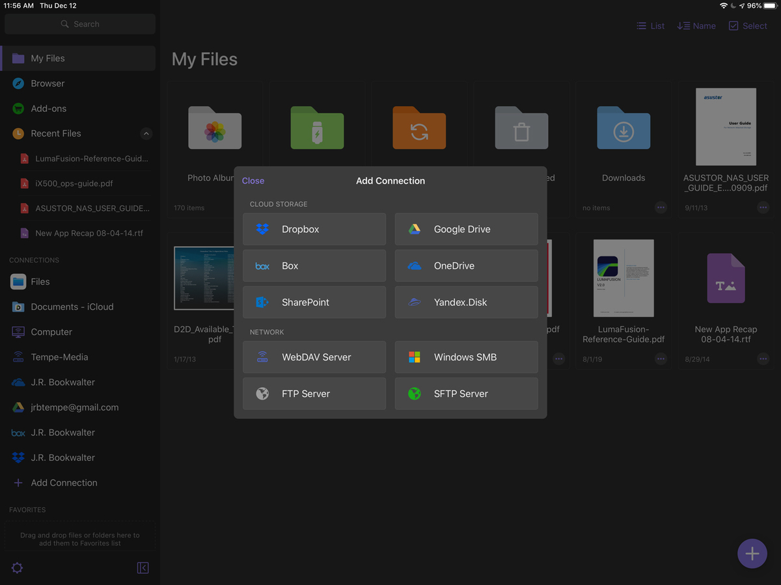
Task: Enable Select mode for files
Action: (748, 26)
